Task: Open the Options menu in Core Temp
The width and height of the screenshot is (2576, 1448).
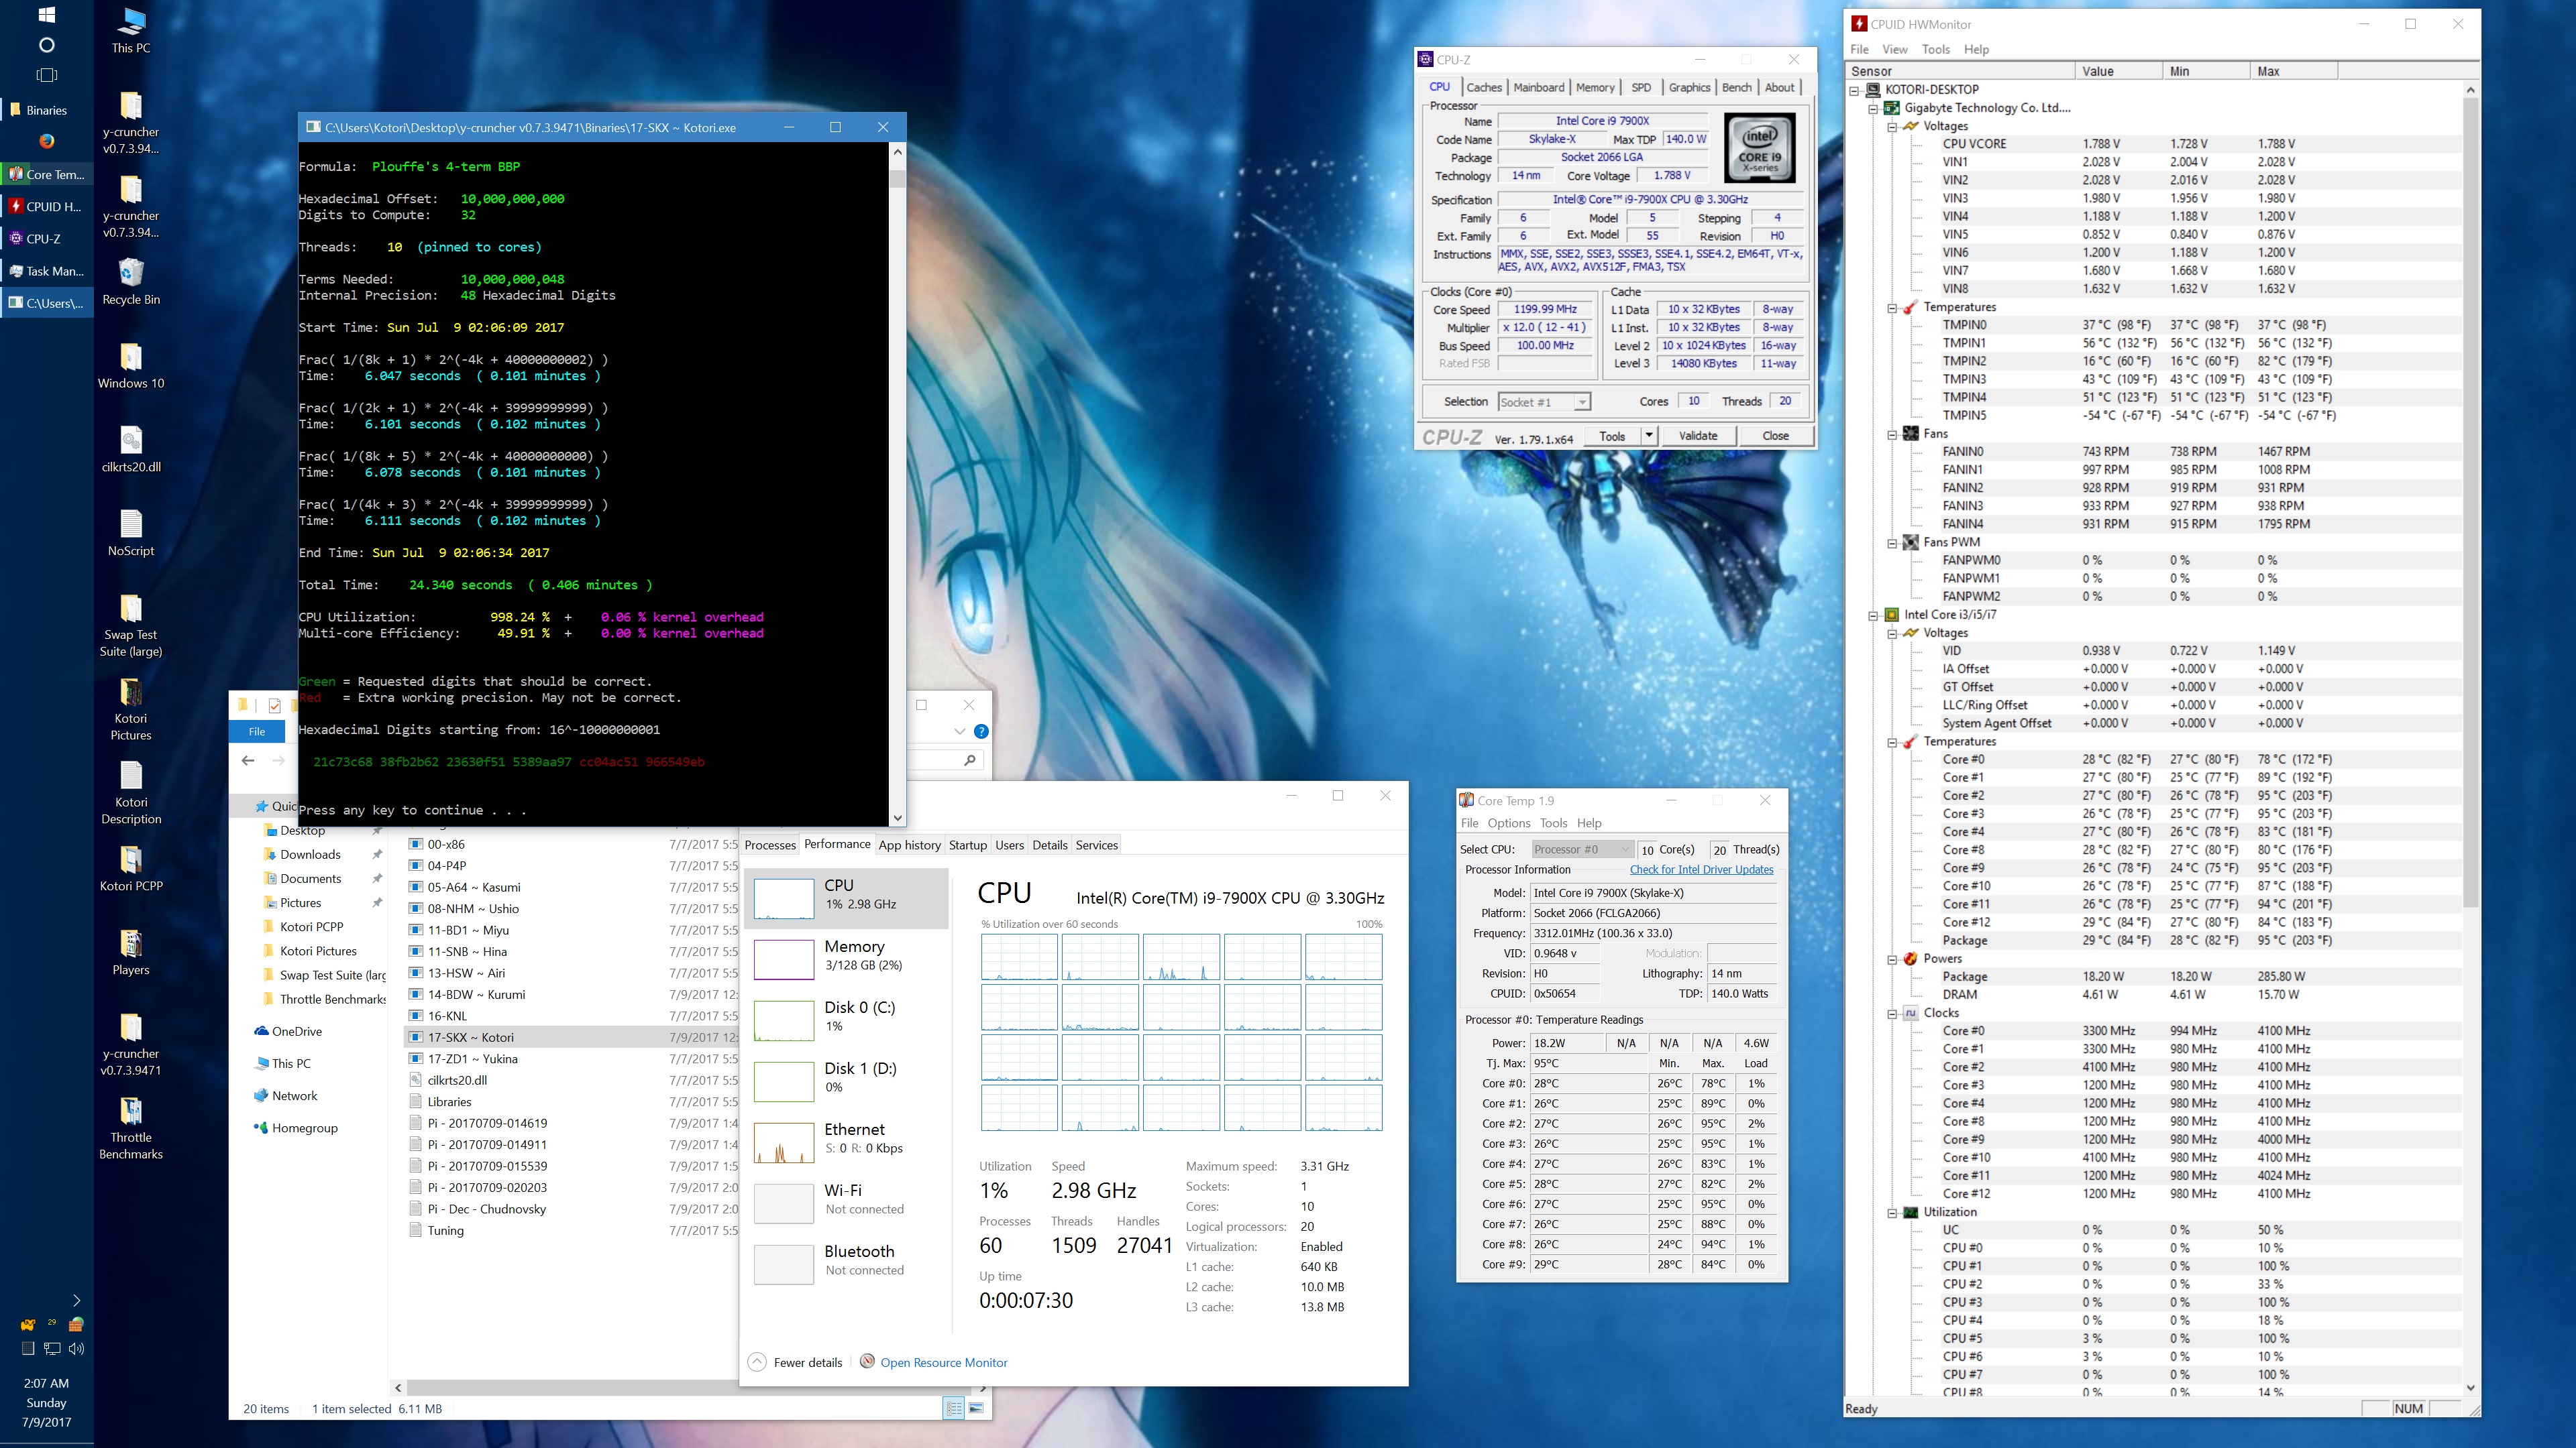Action: [x=1508, y=823]
